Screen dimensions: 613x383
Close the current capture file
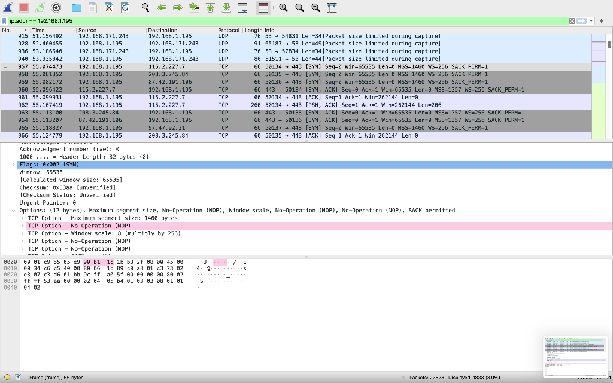pyautogui.click(x=110, y=8)
